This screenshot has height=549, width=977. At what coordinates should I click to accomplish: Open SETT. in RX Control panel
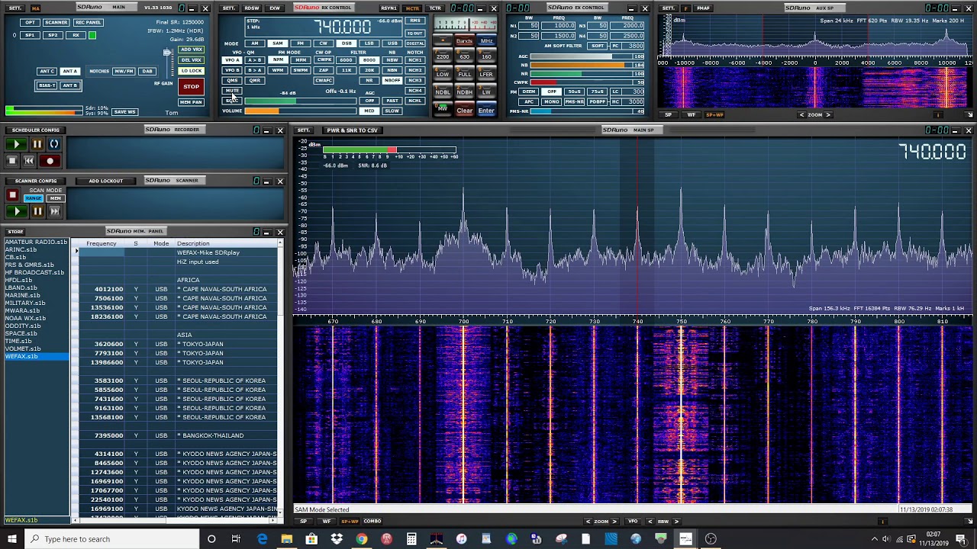click(229, 8)
